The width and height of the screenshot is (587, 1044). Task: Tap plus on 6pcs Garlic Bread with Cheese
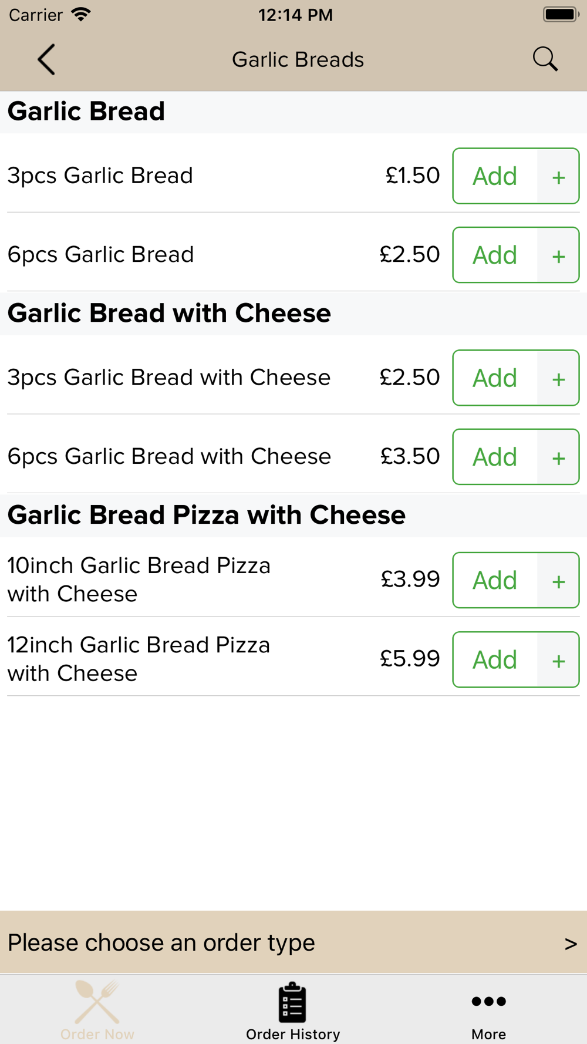coord(558,457)
